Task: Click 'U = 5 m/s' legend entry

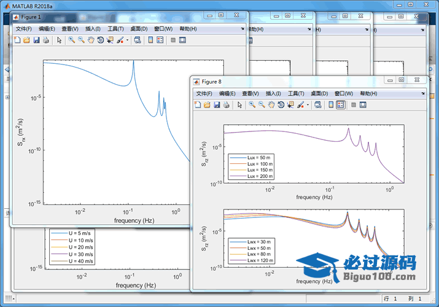Action: point(72,233)
